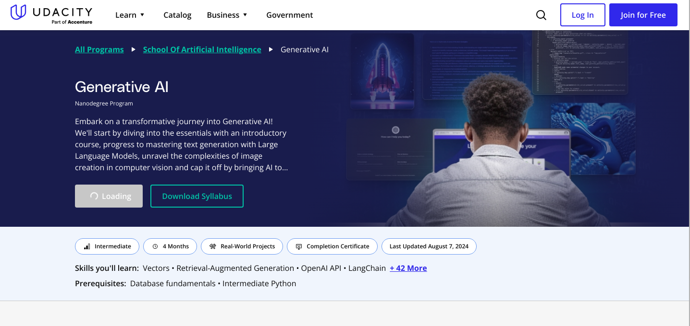Click Join for Free button
690x326 pixels.
point(643,15)
